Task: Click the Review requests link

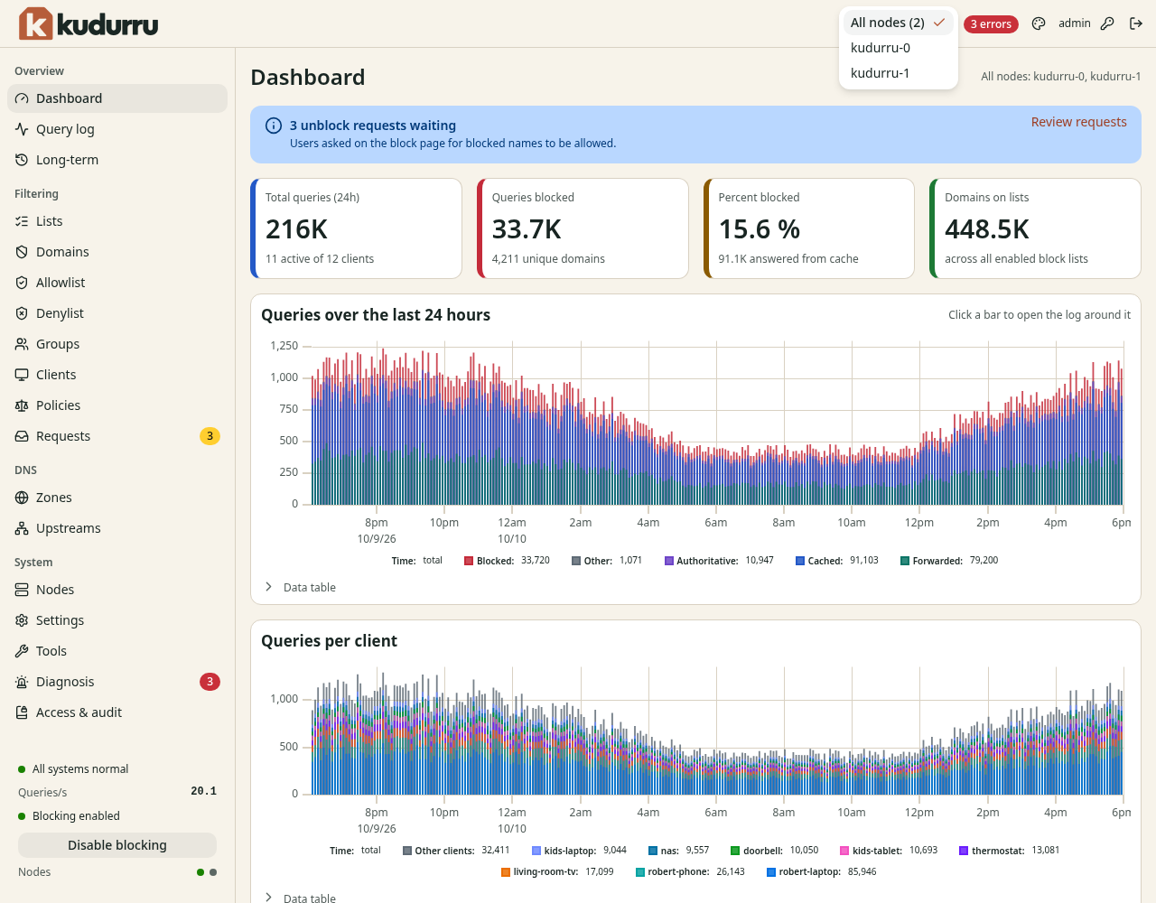Action: click(1079, 122)
